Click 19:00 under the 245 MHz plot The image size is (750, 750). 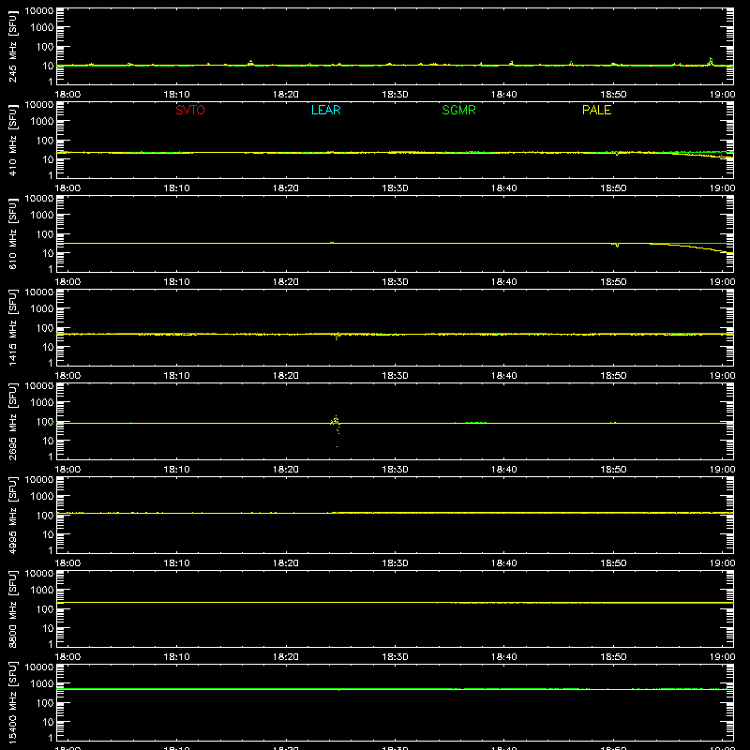coord(722,95)
